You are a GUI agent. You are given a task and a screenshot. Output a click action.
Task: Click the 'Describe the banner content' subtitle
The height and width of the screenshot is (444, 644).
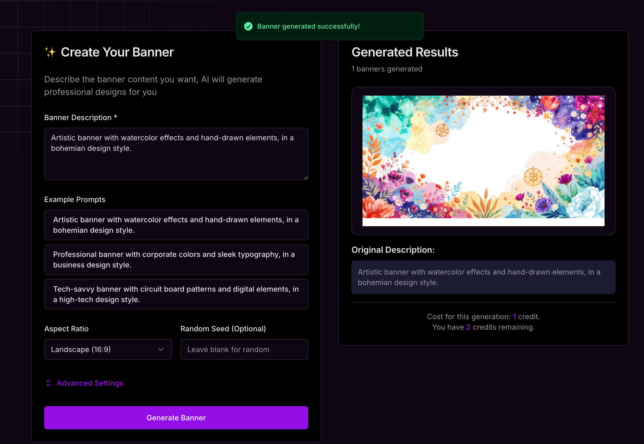[153, 86]
